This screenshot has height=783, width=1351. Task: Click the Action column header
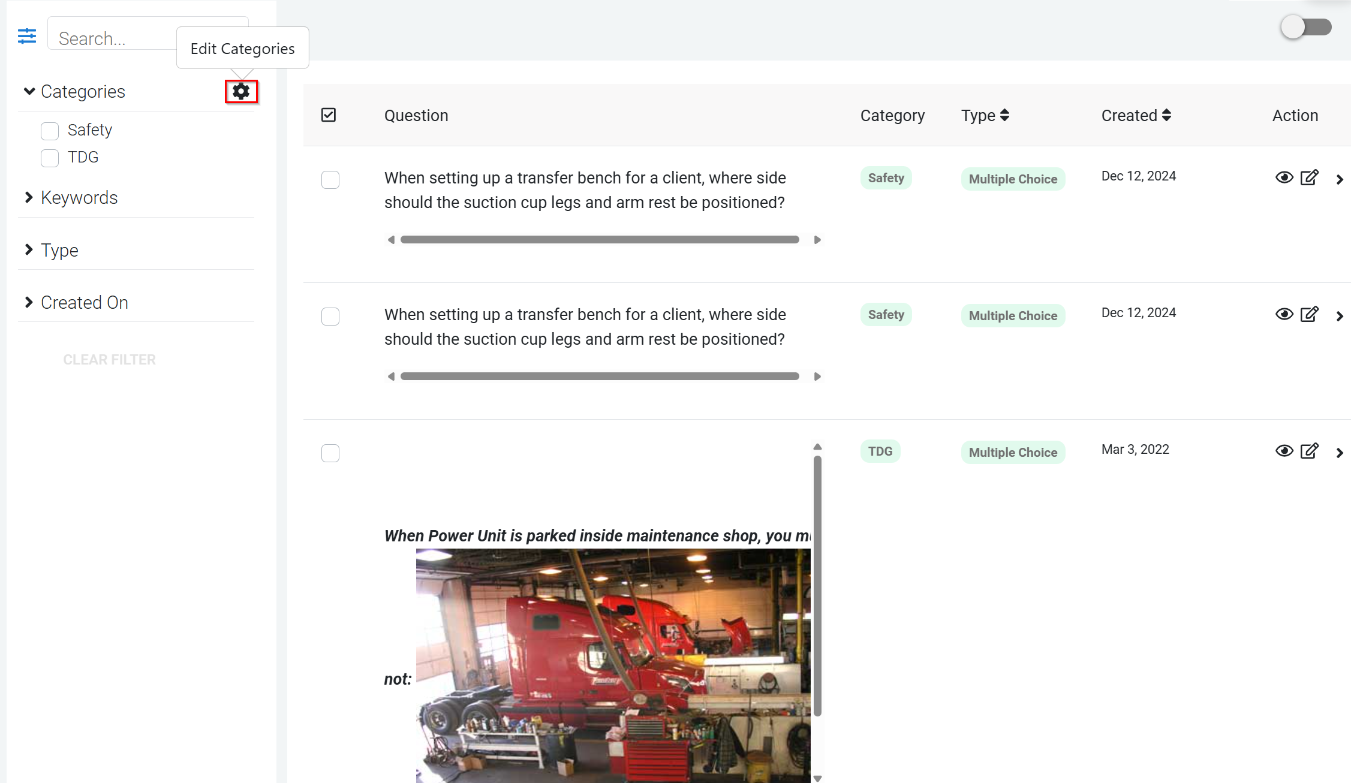tap(1295, 115)
